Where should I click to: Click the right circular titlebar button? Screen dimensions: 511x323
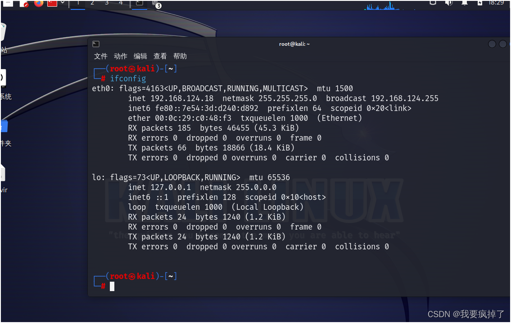point(503,44)
